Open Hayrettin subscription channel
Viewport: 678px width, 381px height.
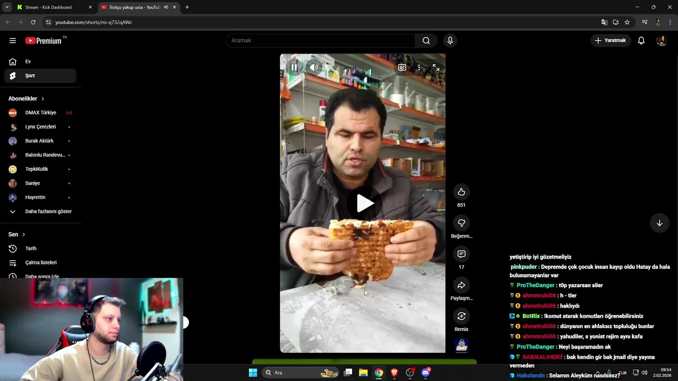(40, 197)
